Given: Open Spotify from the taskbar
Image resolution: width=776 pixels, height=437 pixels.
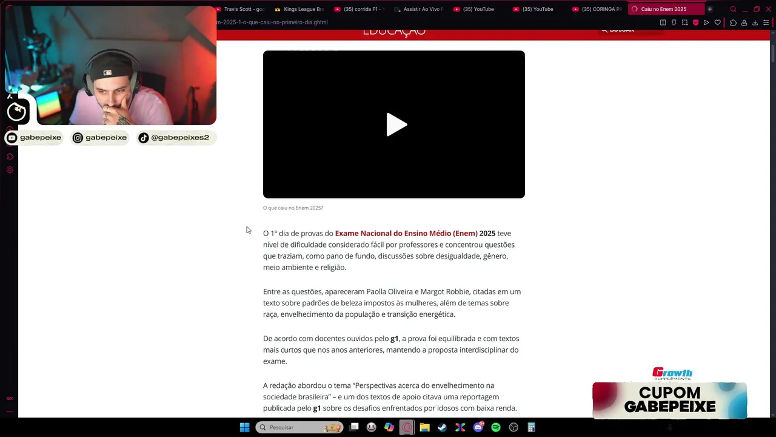Looking at the screenshot, I should 496,427.
